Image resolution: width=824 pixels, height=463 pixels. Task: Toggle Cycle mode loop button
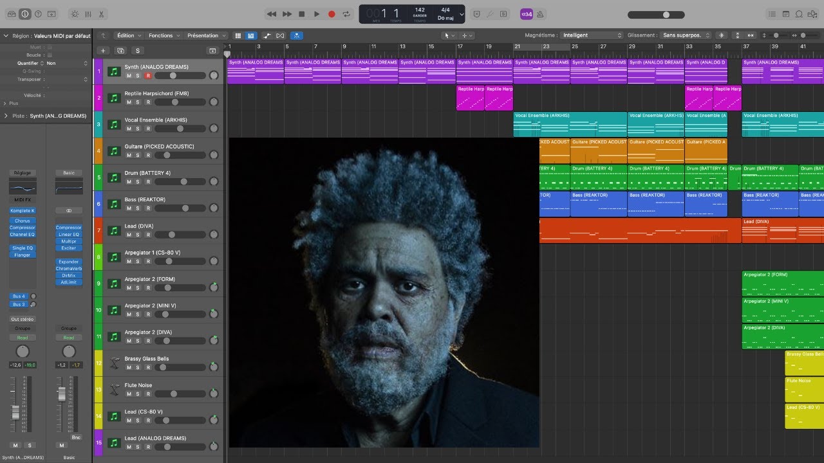pos(347,14)
